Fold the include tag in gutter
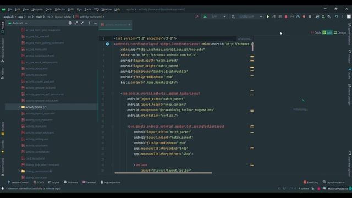The width and height of the screenshot is (352, 198). coord(113,165)
